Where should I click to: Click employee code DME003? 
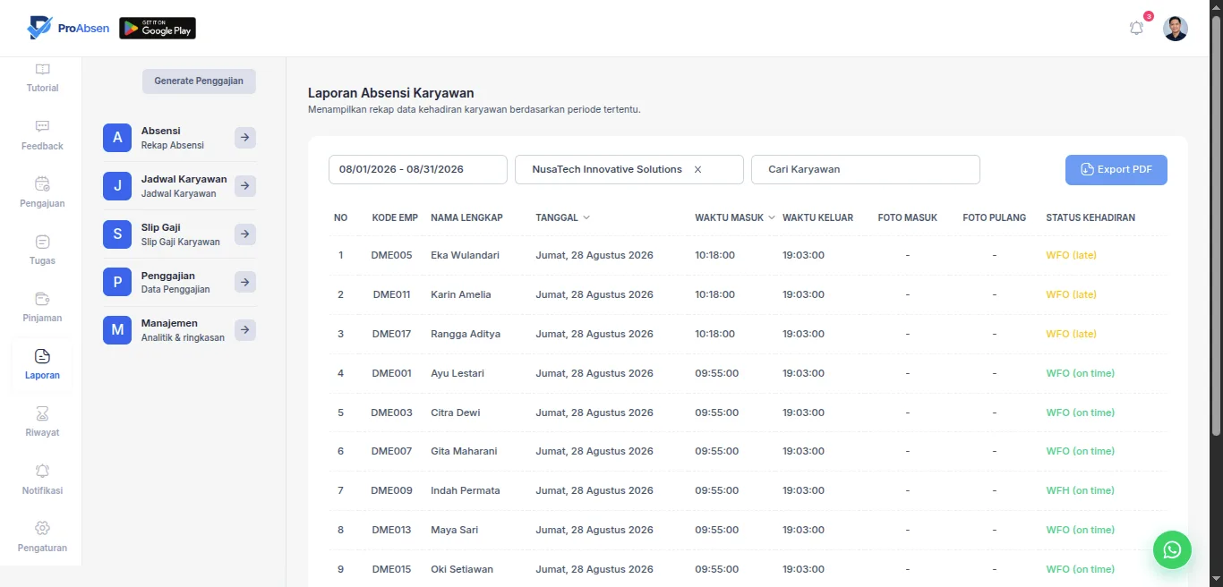click(x=391, y=413)
